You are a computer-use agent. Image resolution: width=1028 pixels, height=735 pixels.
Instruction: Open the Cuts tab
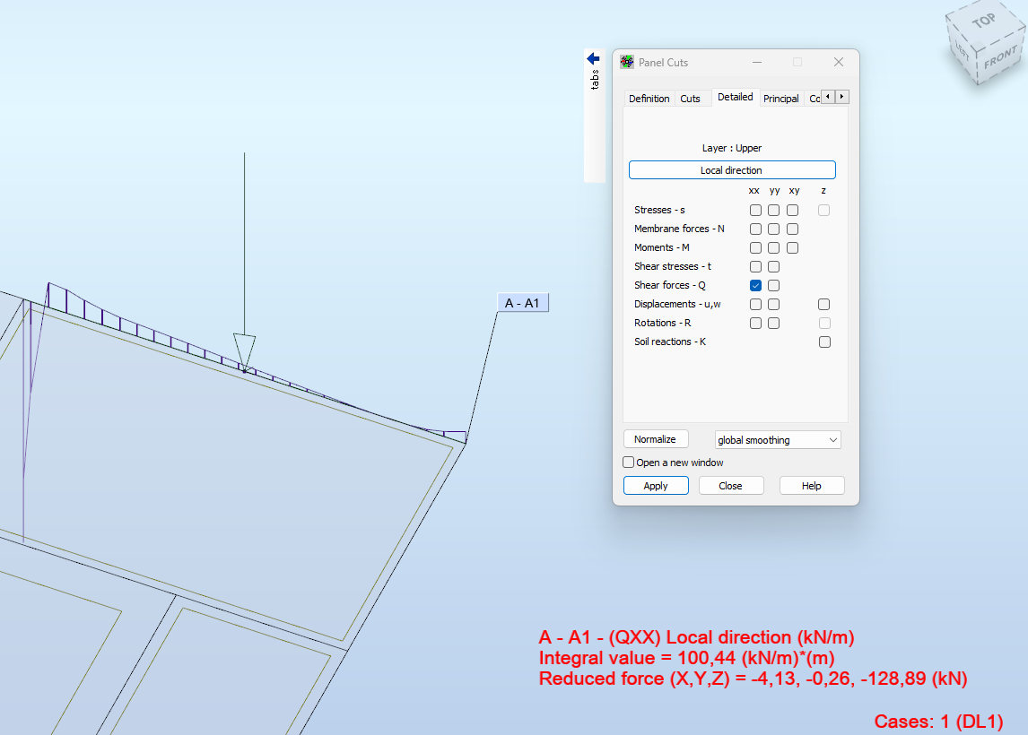pyautogui.click(x=692, y=98)
